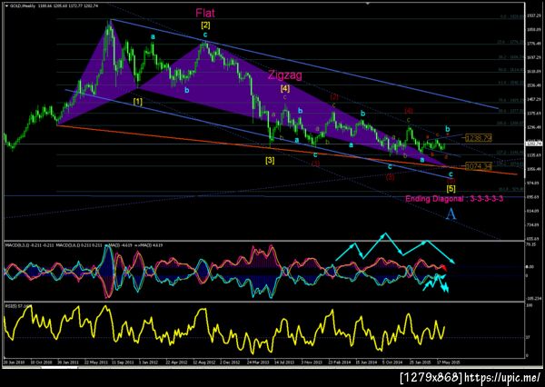Click the '22 Apr 2012' date on time axis
The height and width of the screenshot is (387, 545).
pyautogui.click(x=177, y=362)
